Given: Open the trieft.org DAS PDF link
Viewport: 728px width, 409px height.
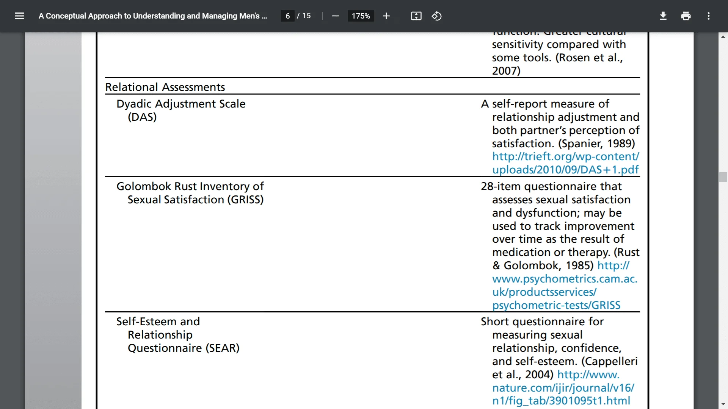Looking at the screenshot, I should 565,156.
